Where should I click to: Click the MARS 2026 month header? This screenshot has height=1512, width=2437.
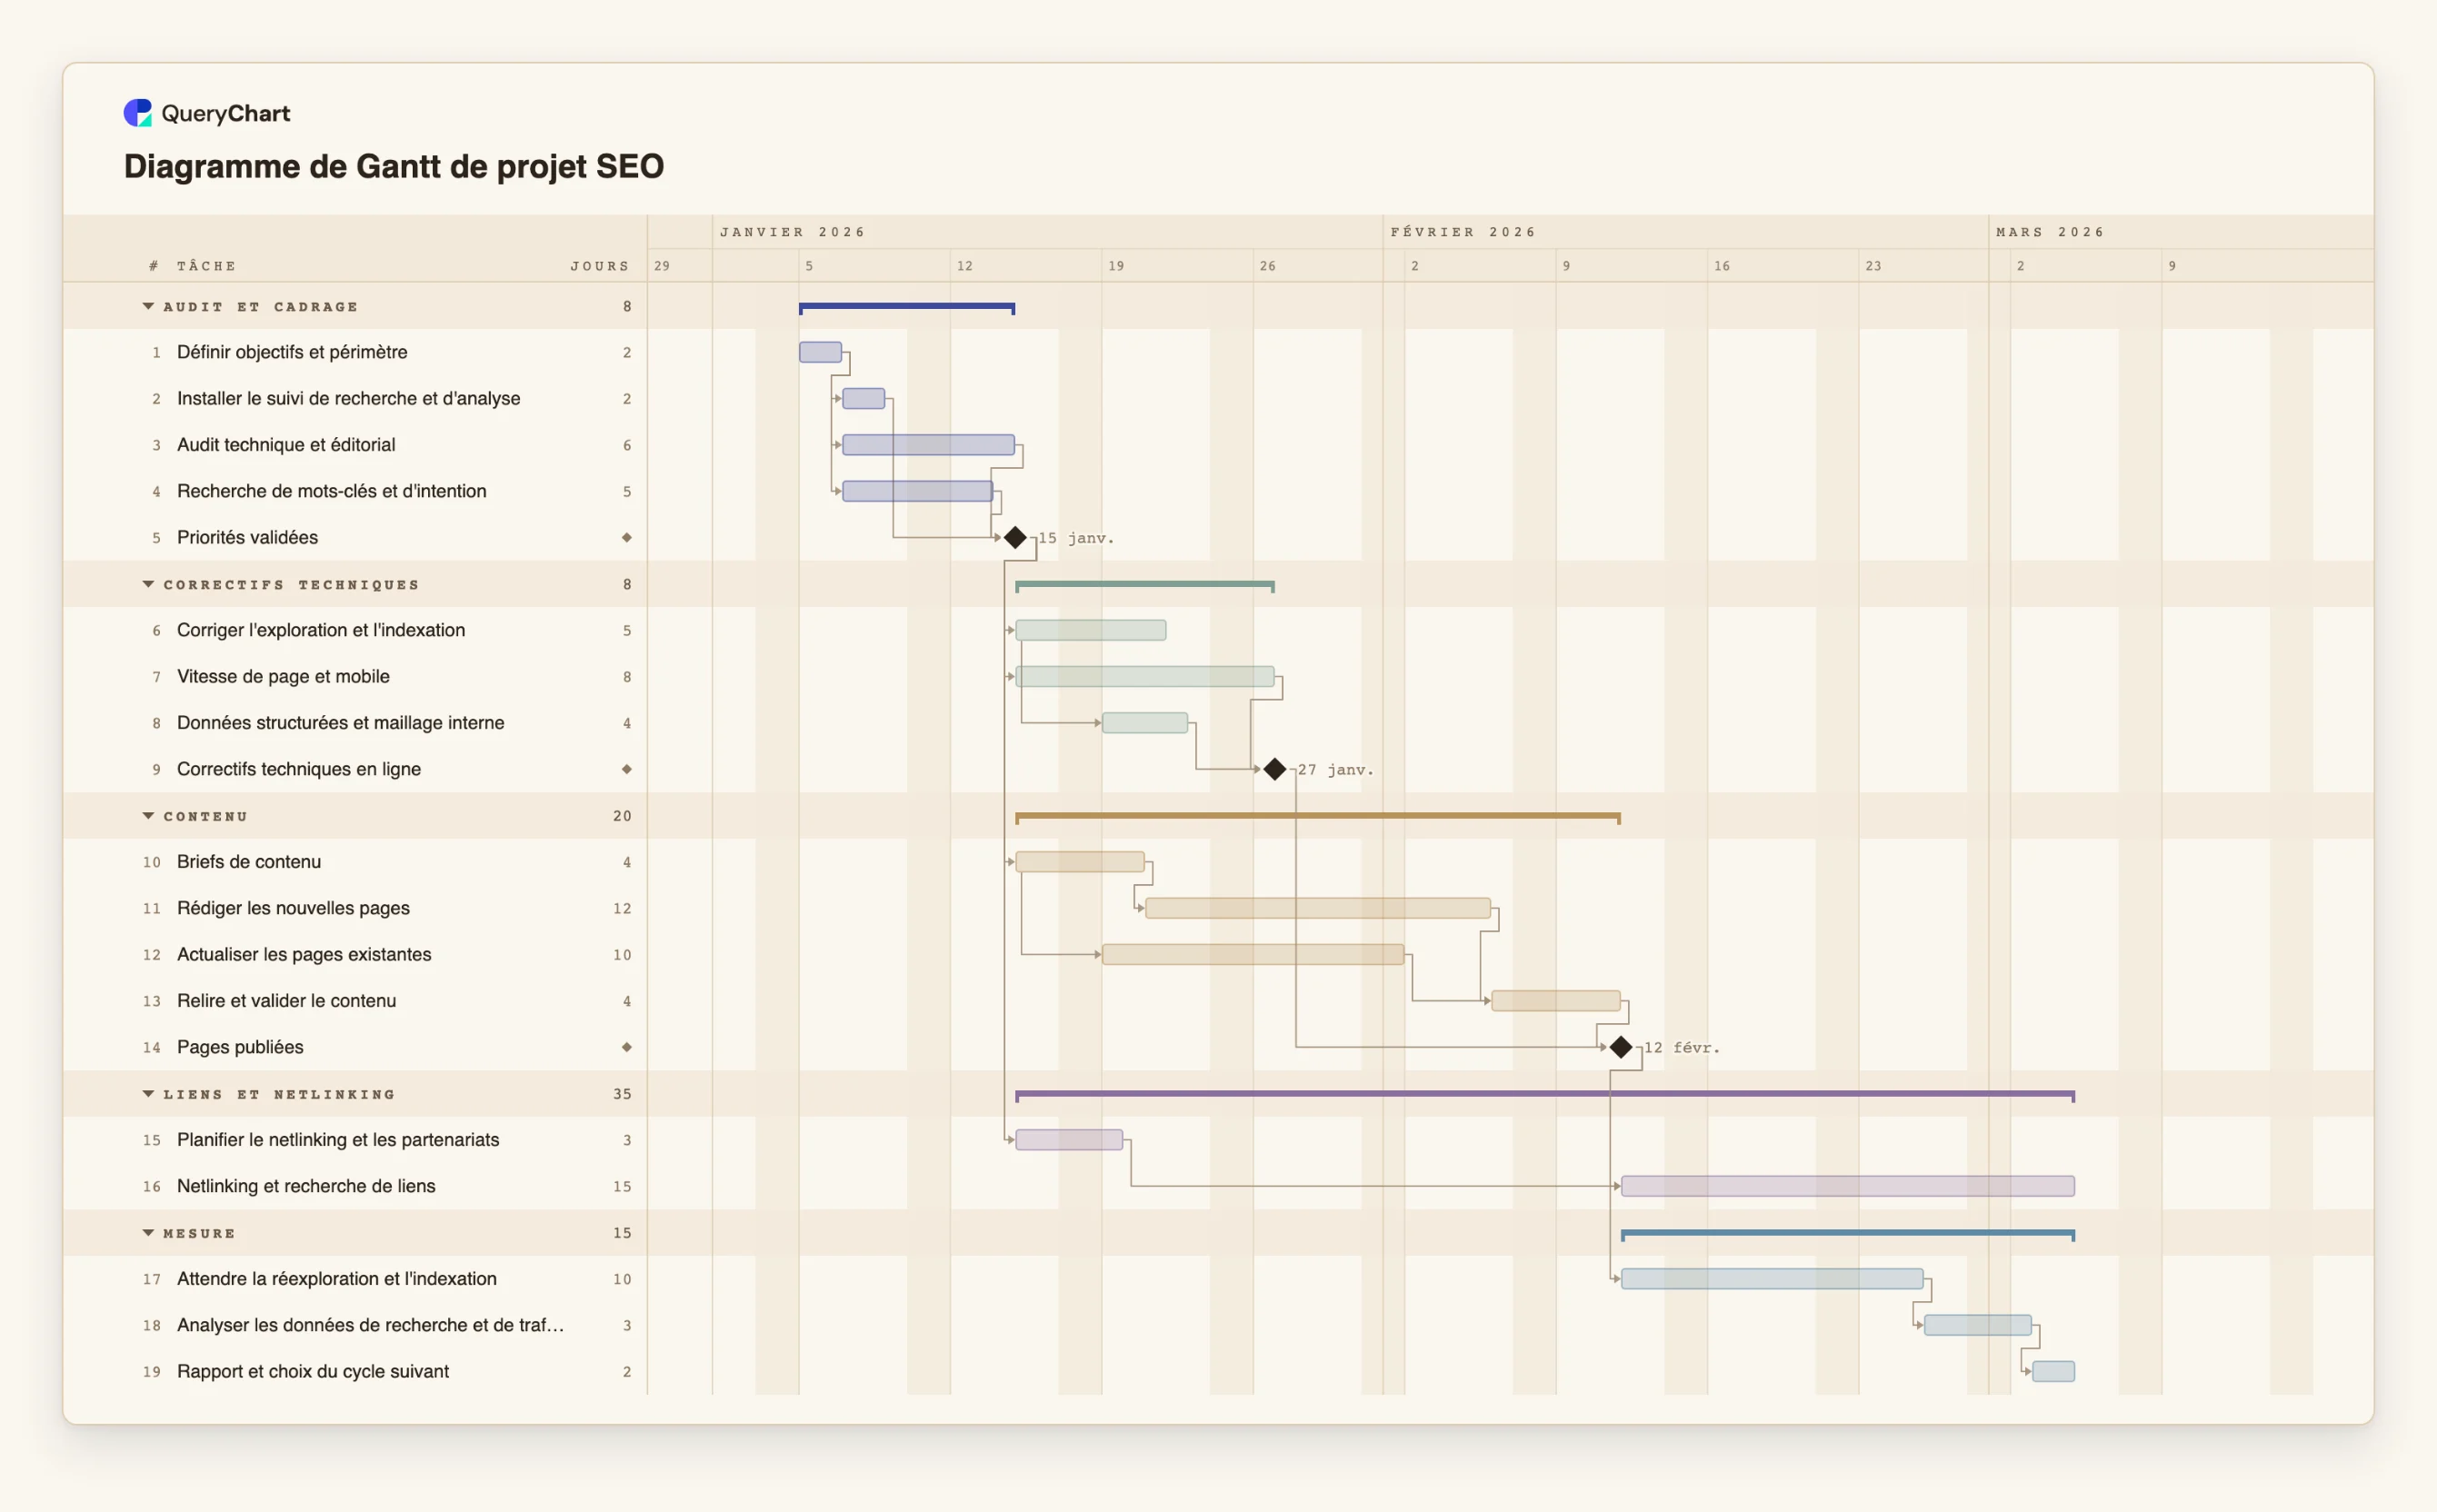[2050, 232]
